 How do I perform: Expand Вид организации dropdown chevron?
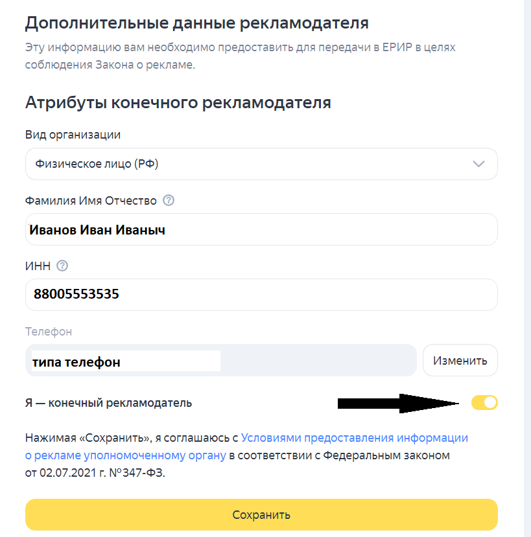478,164
